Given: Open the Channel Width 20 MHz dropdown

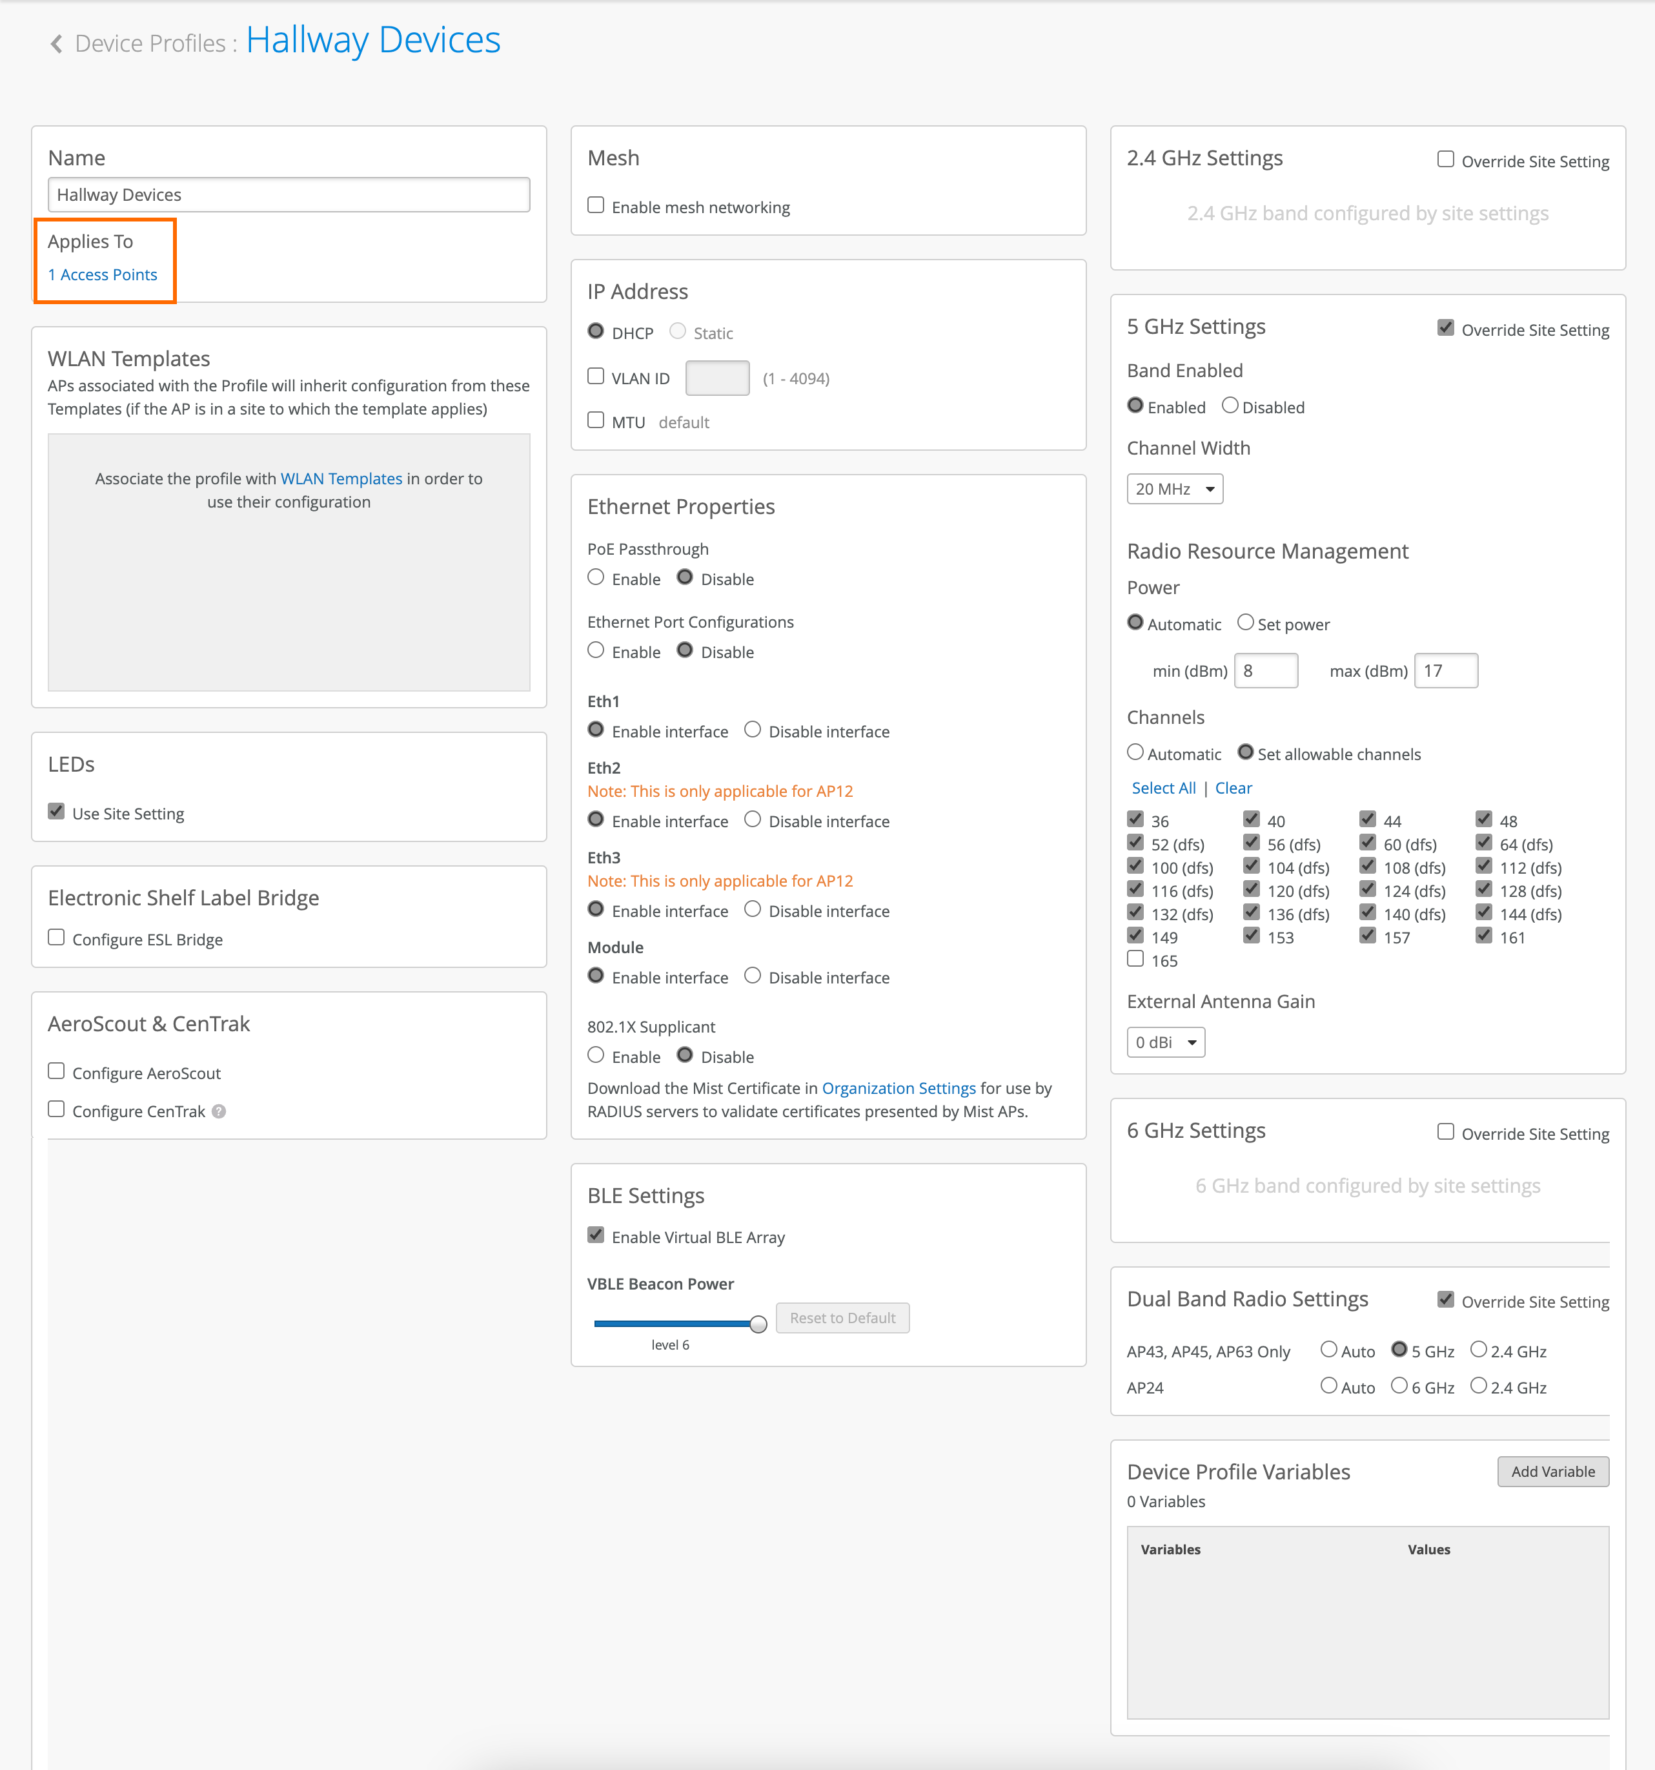Looking at the screenshot, I should pos(1175,489).
